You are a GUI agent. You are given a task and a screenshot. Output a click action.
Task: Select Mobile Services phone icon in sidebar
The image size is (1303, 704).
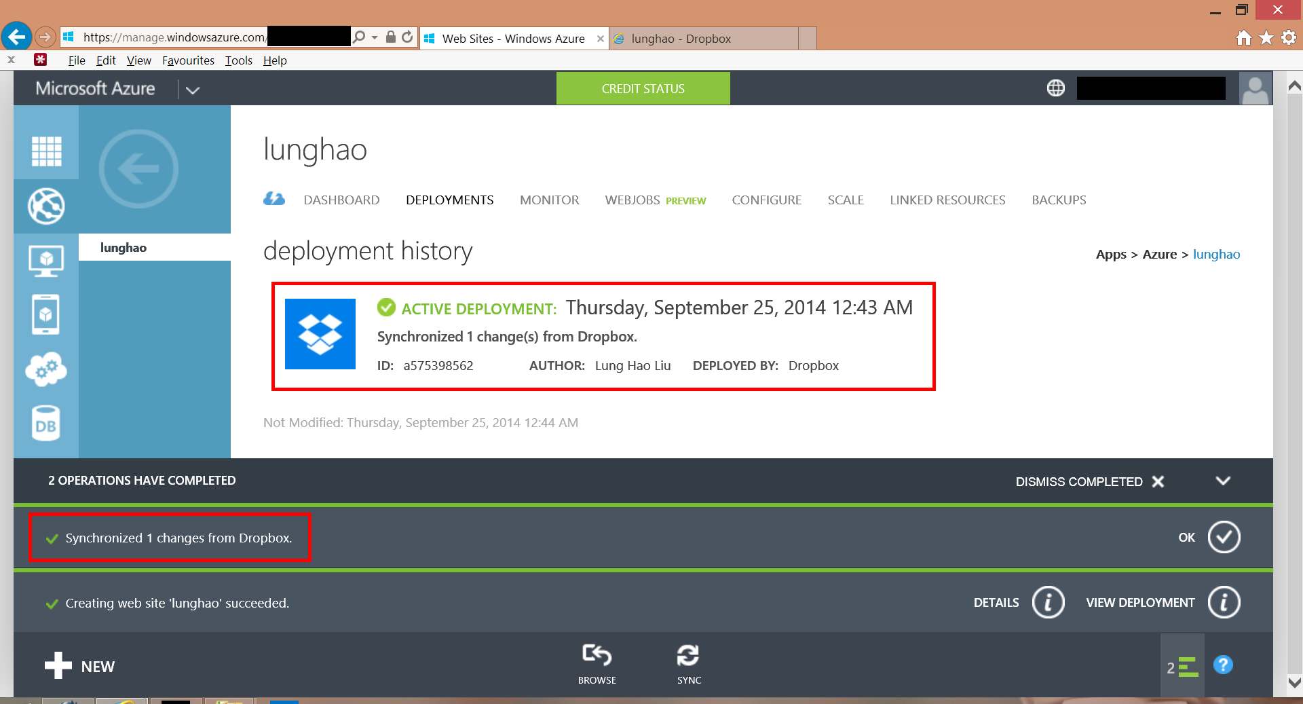tap(46, 314)
